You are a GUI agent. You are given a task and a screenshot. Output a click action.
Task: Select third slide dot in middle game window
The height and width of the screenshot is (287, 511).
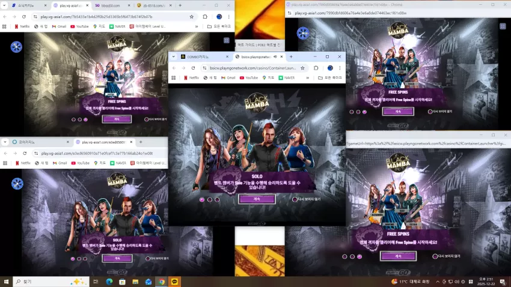[217, 199]
